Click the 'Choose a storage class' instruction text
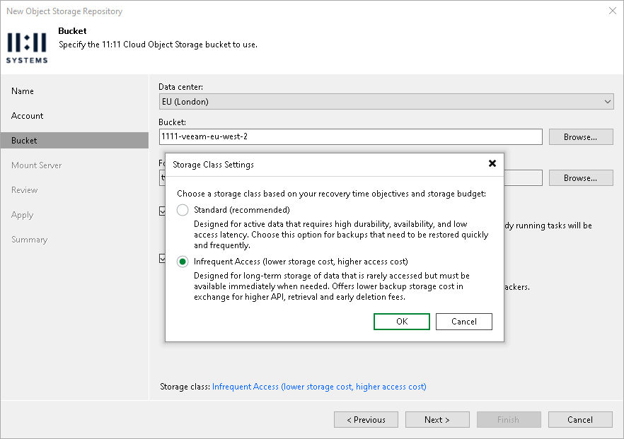Screen dimensions: 624x439 click(x=331, y=194)
